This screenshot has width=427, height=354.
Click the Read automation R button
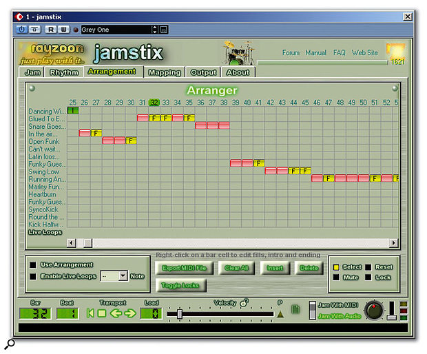[x=51, y=30]
